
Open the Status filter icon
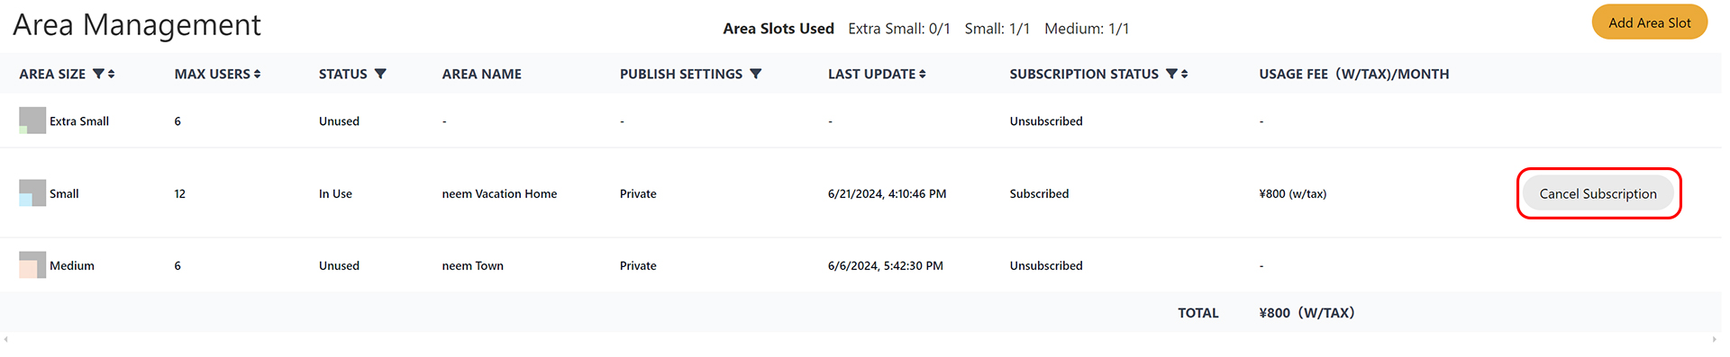pyautogui.click(x=380, y=74)
